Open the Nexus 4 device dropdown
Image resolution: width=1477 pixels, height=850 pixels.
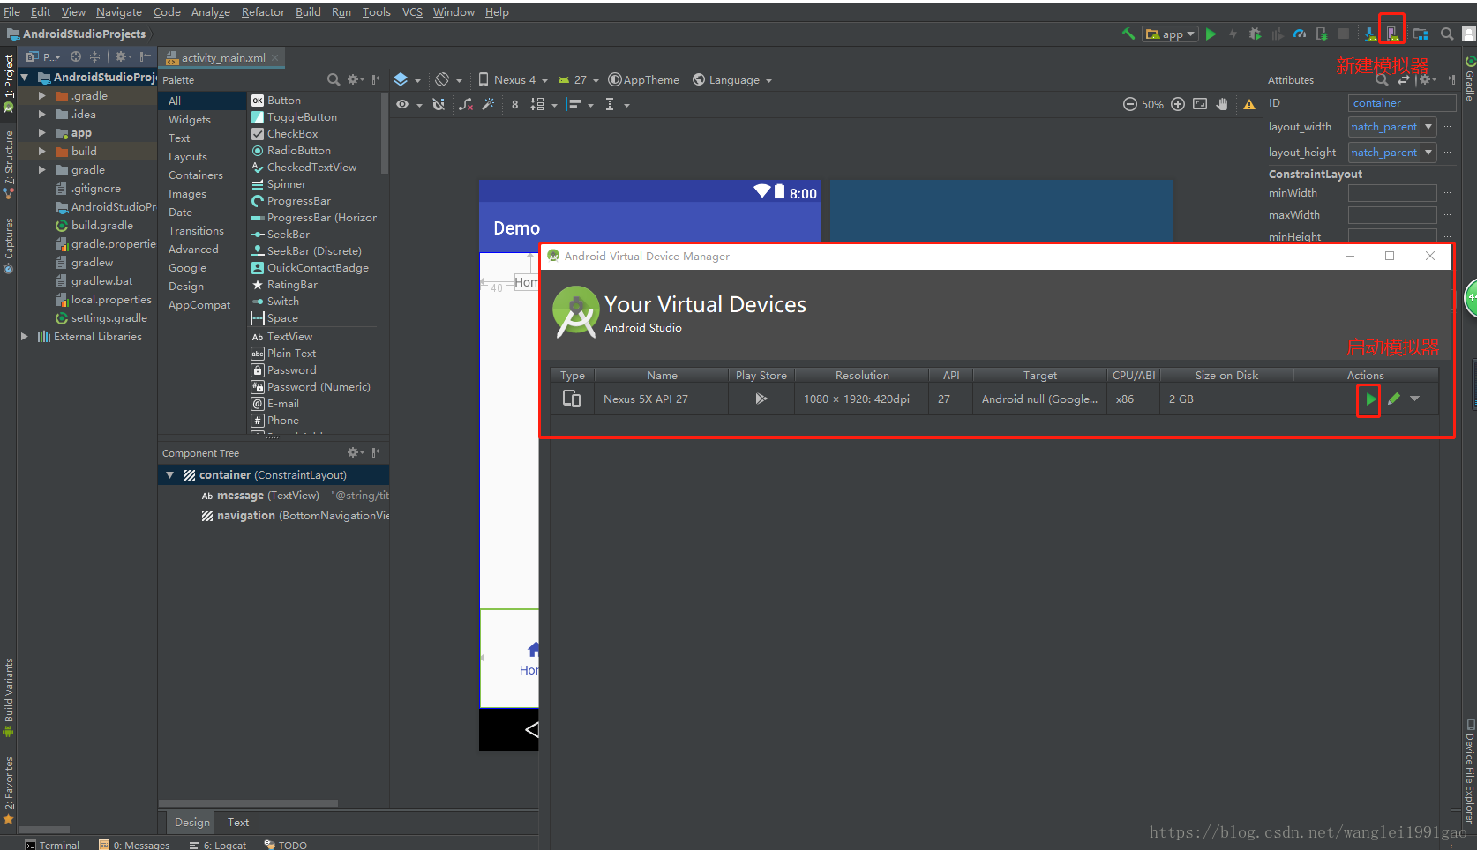click(x=512, y=79)
